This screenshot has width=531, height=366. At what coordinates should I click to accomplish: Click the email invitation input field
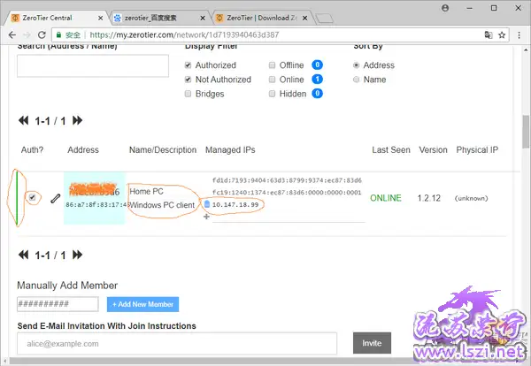(x=177, y=344)
